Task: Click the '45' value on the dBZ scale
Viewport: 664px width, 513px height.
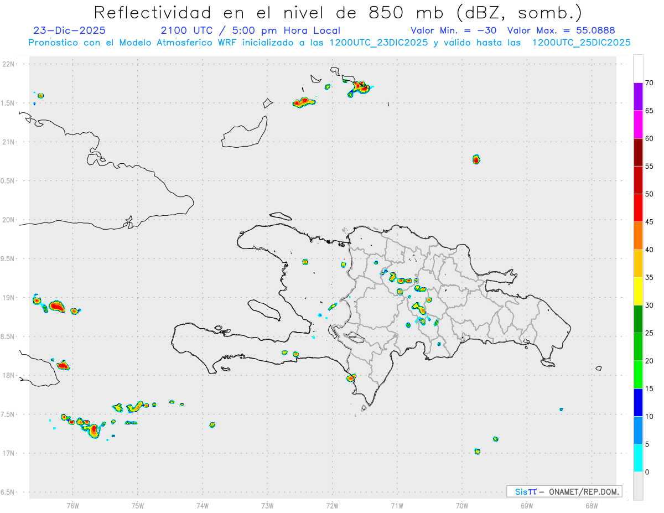Action: [x=650, y=222]
